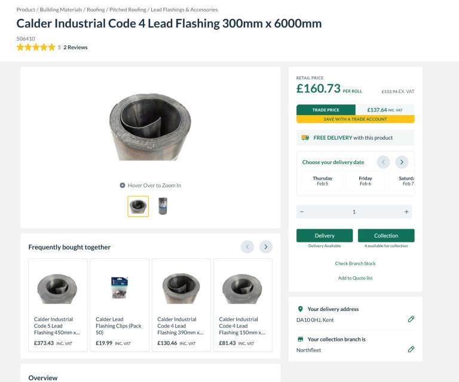Image resolution: width=459 pixels, height=382 pixels.
Task: Go to Pitched Roofing breadcrumb
Action: [x=127, y=10]
